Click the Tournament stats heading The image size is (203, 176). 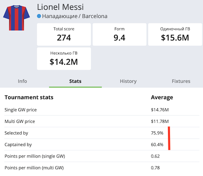[x=29, y=97]
